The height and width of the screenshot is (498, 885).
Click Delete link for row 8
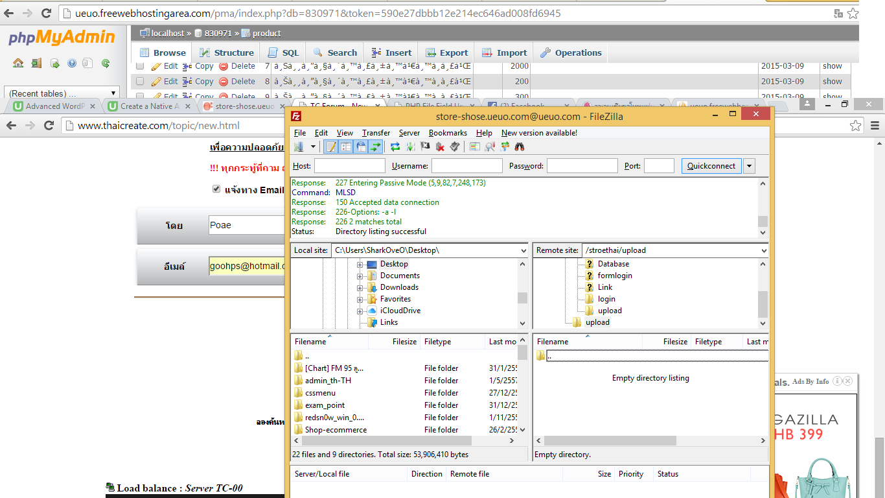[237, 82]
